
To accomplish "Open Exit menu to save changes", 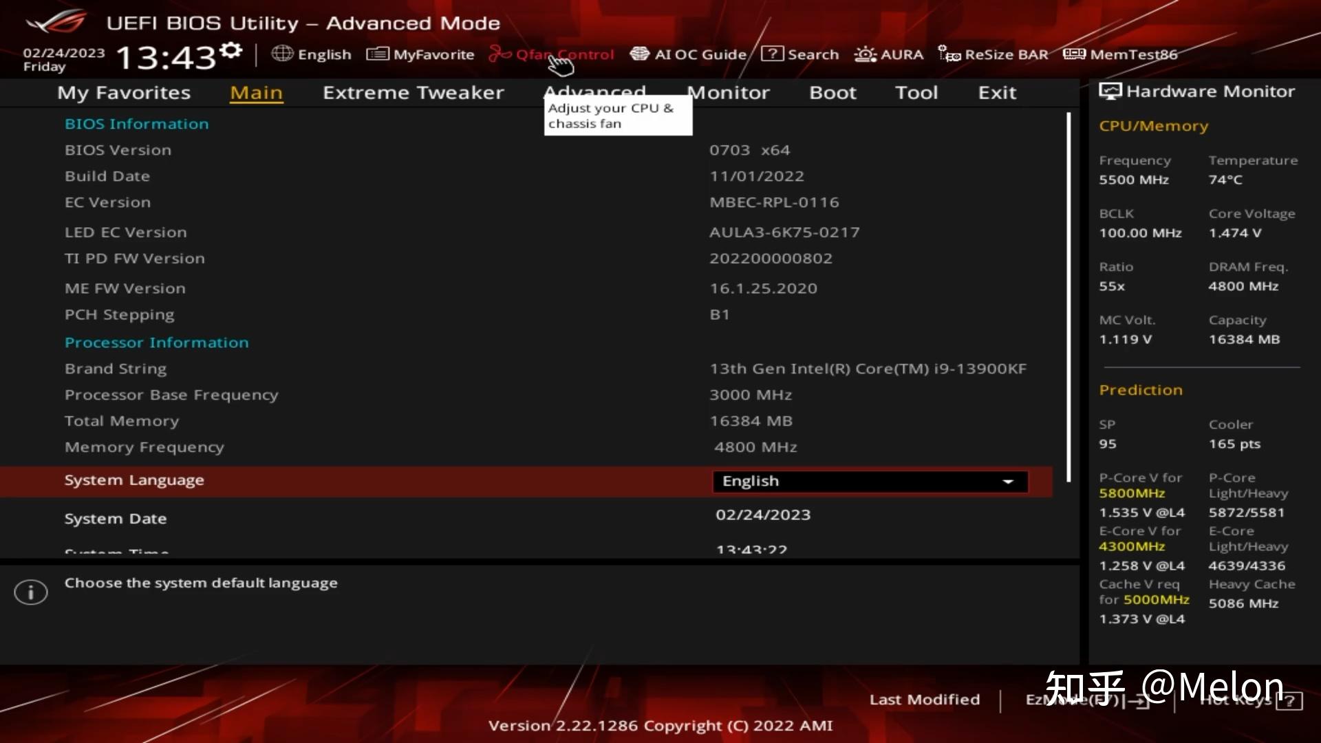I will point(996,91).
